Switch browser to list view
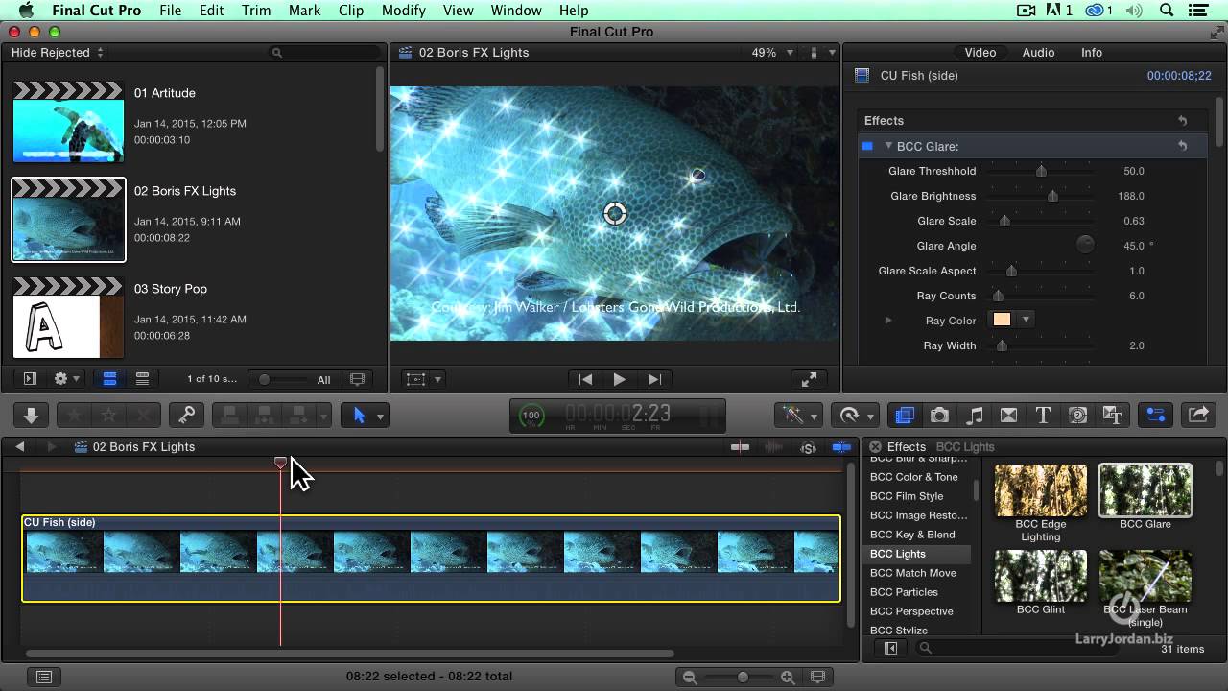The image size is (1228, 691). [142, 379]
